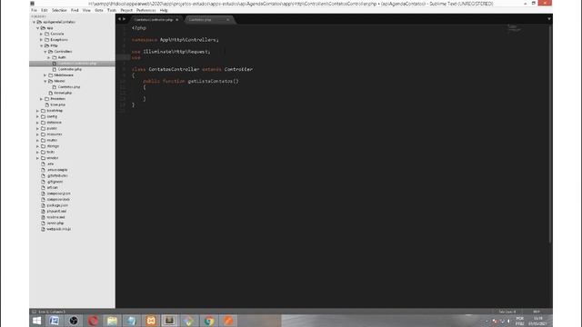This screenshot has height=327, width=582.
Task: Open the Tools menu
Action: tap(112, 10)
